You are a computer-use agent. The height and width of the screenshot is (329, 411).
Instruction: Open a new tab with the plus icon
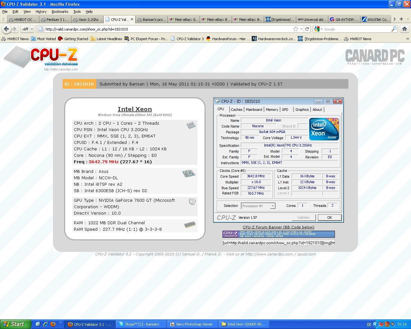[401, 19]
